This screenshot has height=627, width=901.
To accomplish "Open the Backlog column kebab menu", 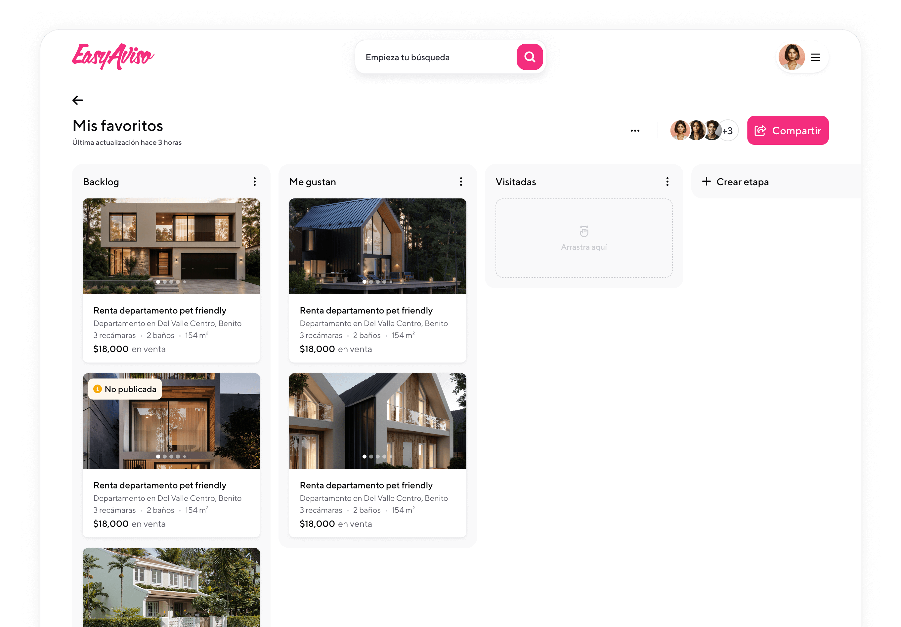I will pyautogui.click(x=255, y=182).
